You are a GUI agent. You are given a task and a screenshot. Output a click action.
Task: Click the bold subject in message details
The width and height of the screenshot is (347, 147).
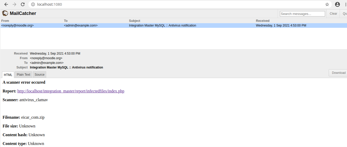click(x=66, y=67)
